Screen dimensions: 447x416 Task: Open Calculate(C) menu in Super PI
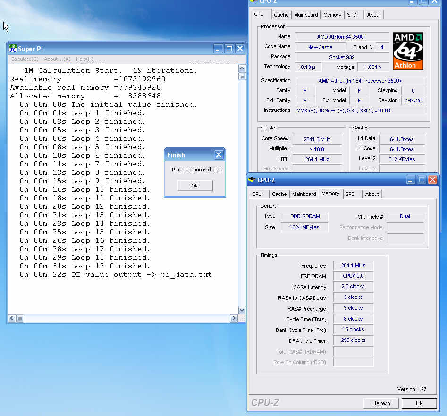(x=25, y=59)
